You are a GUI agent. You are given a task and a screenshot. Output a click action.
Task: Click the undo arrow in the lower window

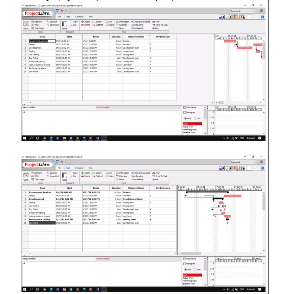(x=62, y=162)
